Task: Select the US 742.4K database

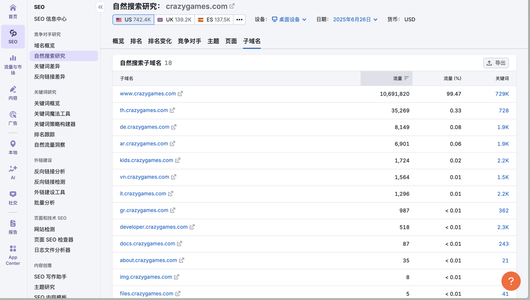Action: 133,19
